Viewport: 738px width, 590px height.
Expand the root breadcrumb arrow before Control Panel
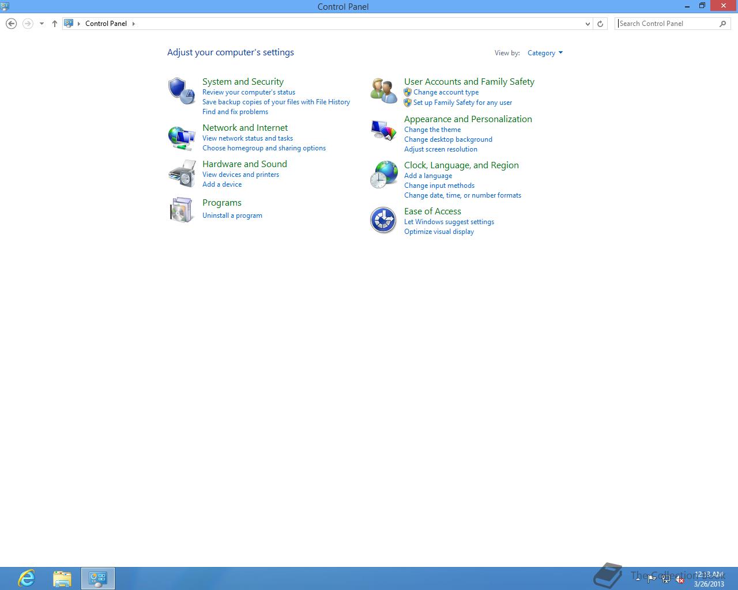point(79,24)
